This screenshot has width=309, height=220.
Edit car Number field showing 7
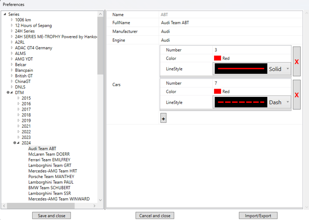[252, 83]
